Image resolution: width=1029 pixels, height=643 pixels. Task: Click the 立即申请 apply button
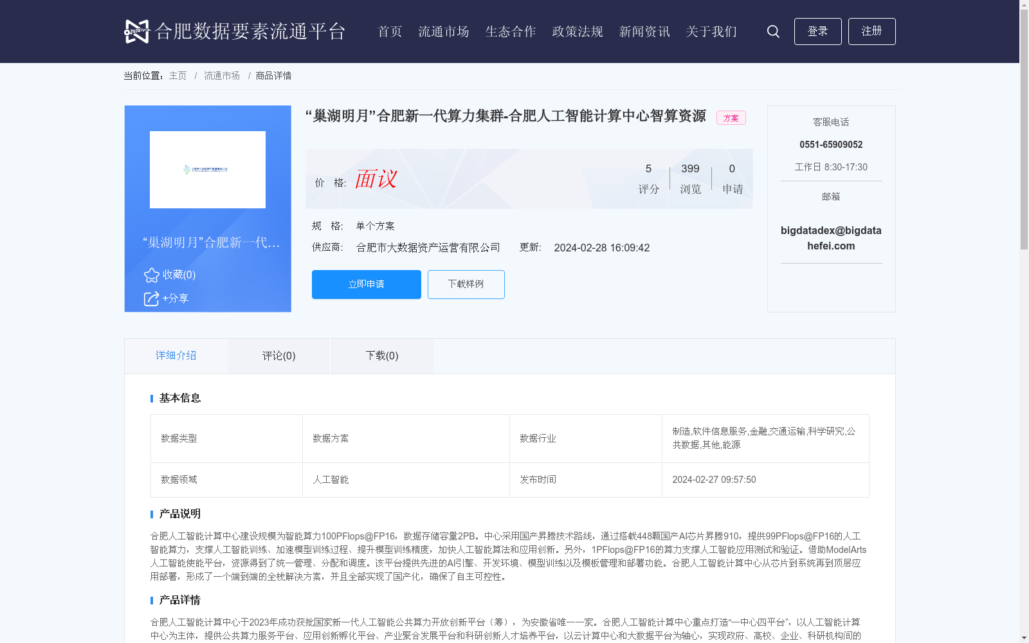(366, 284)
